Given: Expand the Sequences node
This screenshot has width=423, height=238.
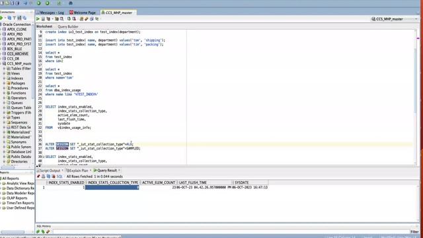Looking at the screenshot, I should click(x=4, y=122).
